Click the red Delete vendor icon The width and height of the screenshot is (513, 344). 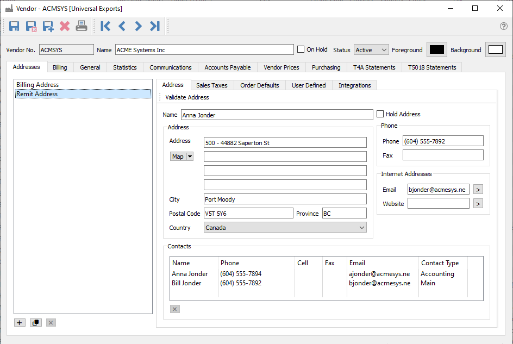(x=65, y=26)
